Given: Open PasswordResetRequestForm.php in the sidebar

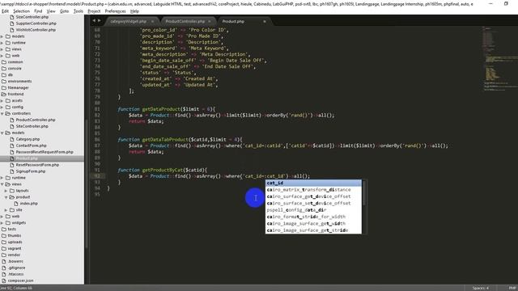Looking at the screenshot, I should click(x=45, y=152).
